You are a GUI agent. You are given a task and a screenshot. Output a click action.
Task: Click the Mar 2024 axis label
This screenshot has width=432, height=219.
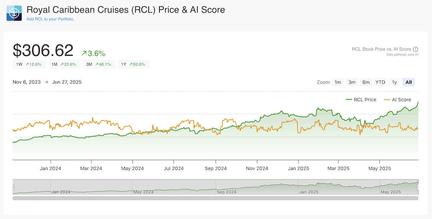click(91, 168)
